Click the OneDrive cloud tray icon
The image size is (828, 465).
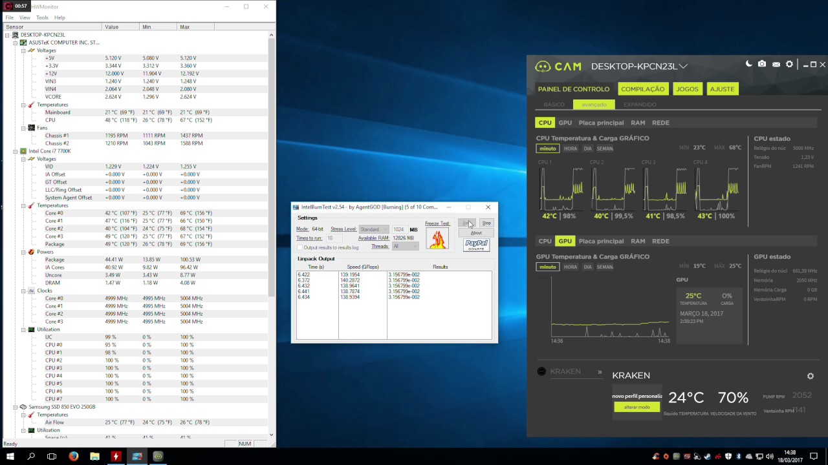point(749,456)
